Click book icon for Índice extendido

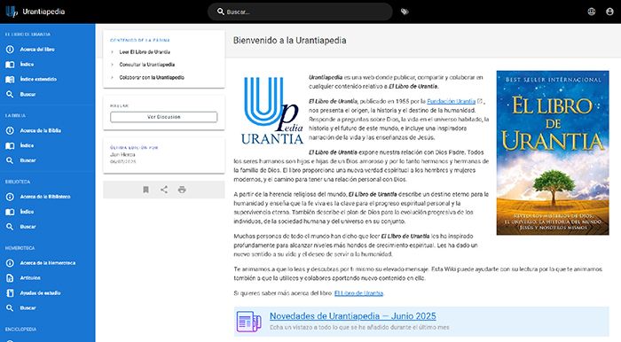click(x=10, y=79)
